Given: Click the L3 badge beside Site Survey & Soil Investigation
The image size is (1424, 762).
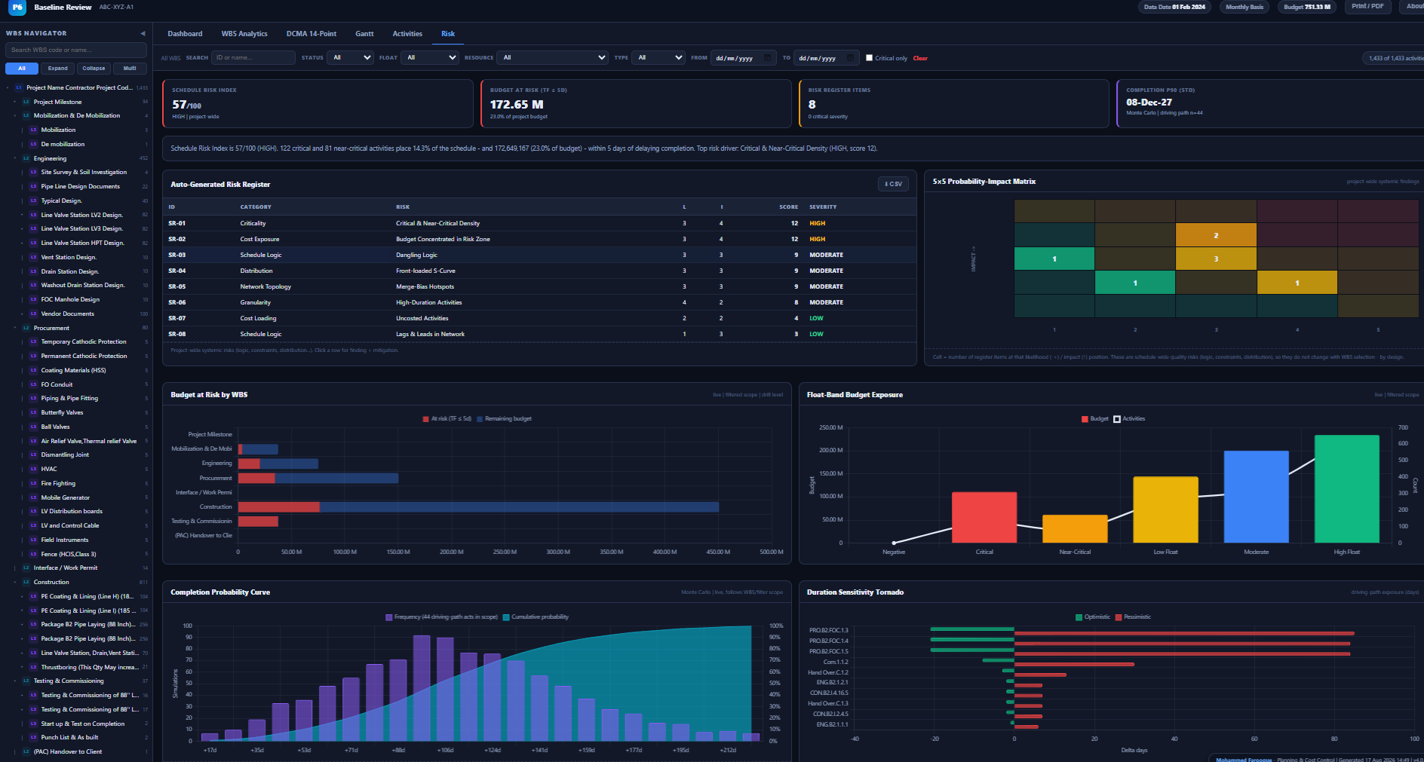Looking at the screenshot, I should tap(34, 172).
